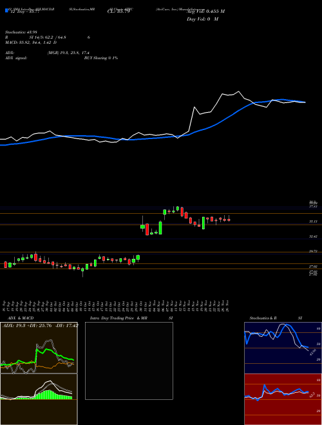Open the ADX indicator chart panel

[39, 348]
